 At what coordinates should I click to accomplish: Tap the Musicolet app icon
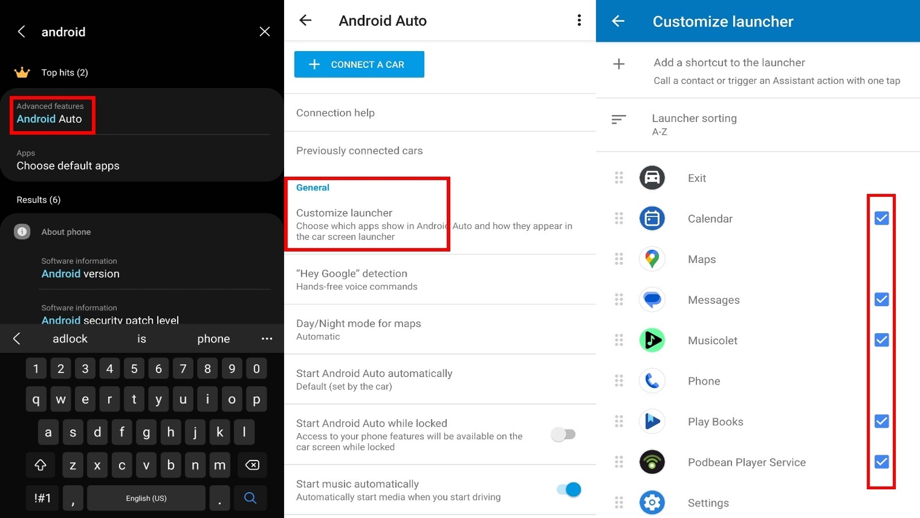(652, 340)
